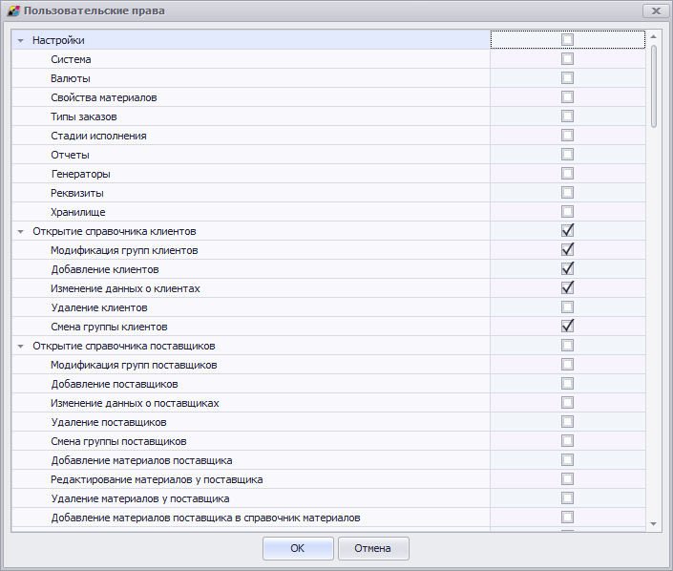This screenshot has height=571, width=673.
Task: Toggle Настройки group checkbox
Action: tap(567, 40)
